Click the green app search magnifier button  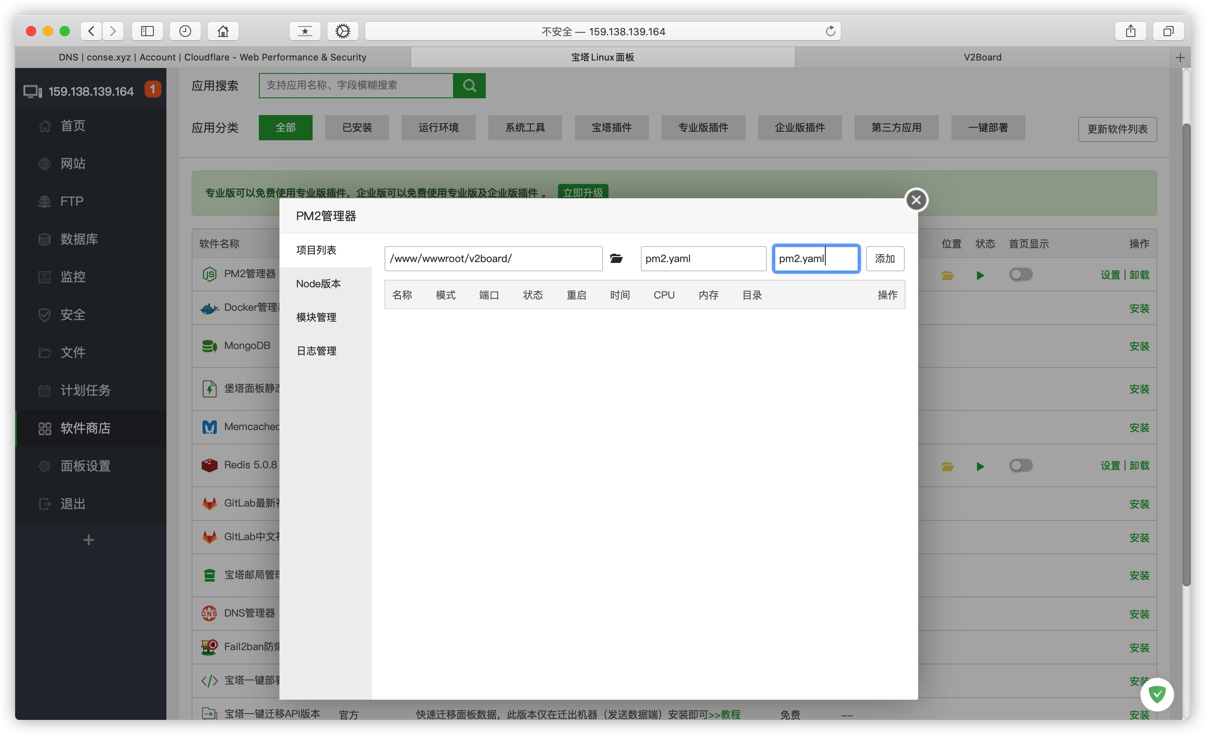469,86
